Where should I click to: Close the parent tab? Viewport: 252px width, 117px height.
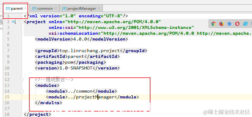tap(26, 8)
